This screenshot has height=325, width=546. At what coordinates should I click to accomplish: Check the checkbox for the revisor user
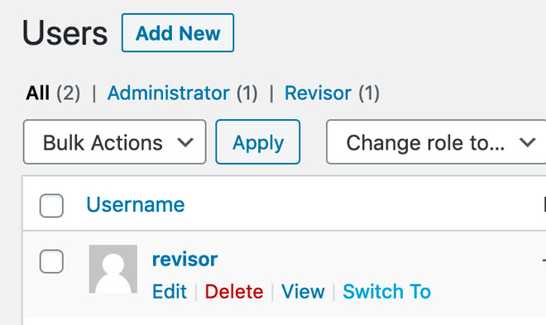(51, 261)
